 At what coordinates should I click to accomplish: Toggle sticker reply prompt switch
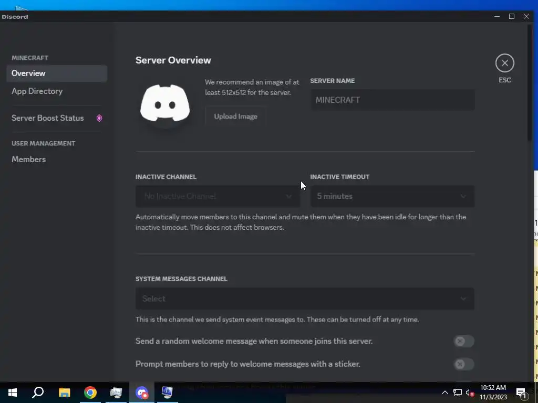tap(464, 364)
